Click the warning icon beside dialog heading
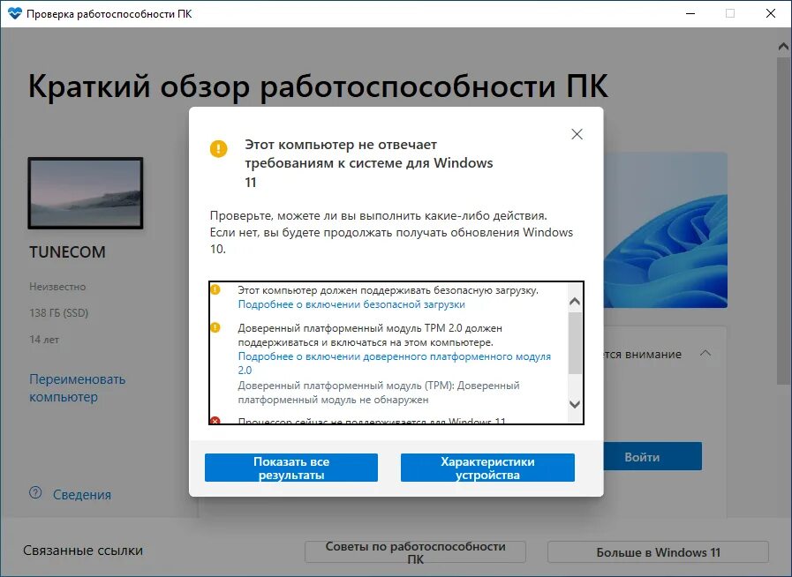The width and height of the screenshot is (792, 577). coord(219,148)
